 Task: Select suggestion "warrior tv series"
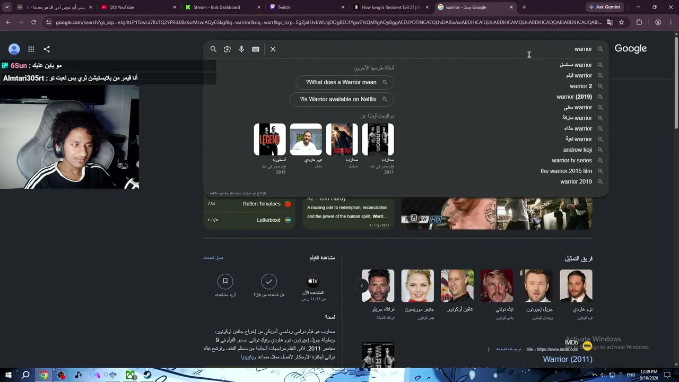click(572, 160)
